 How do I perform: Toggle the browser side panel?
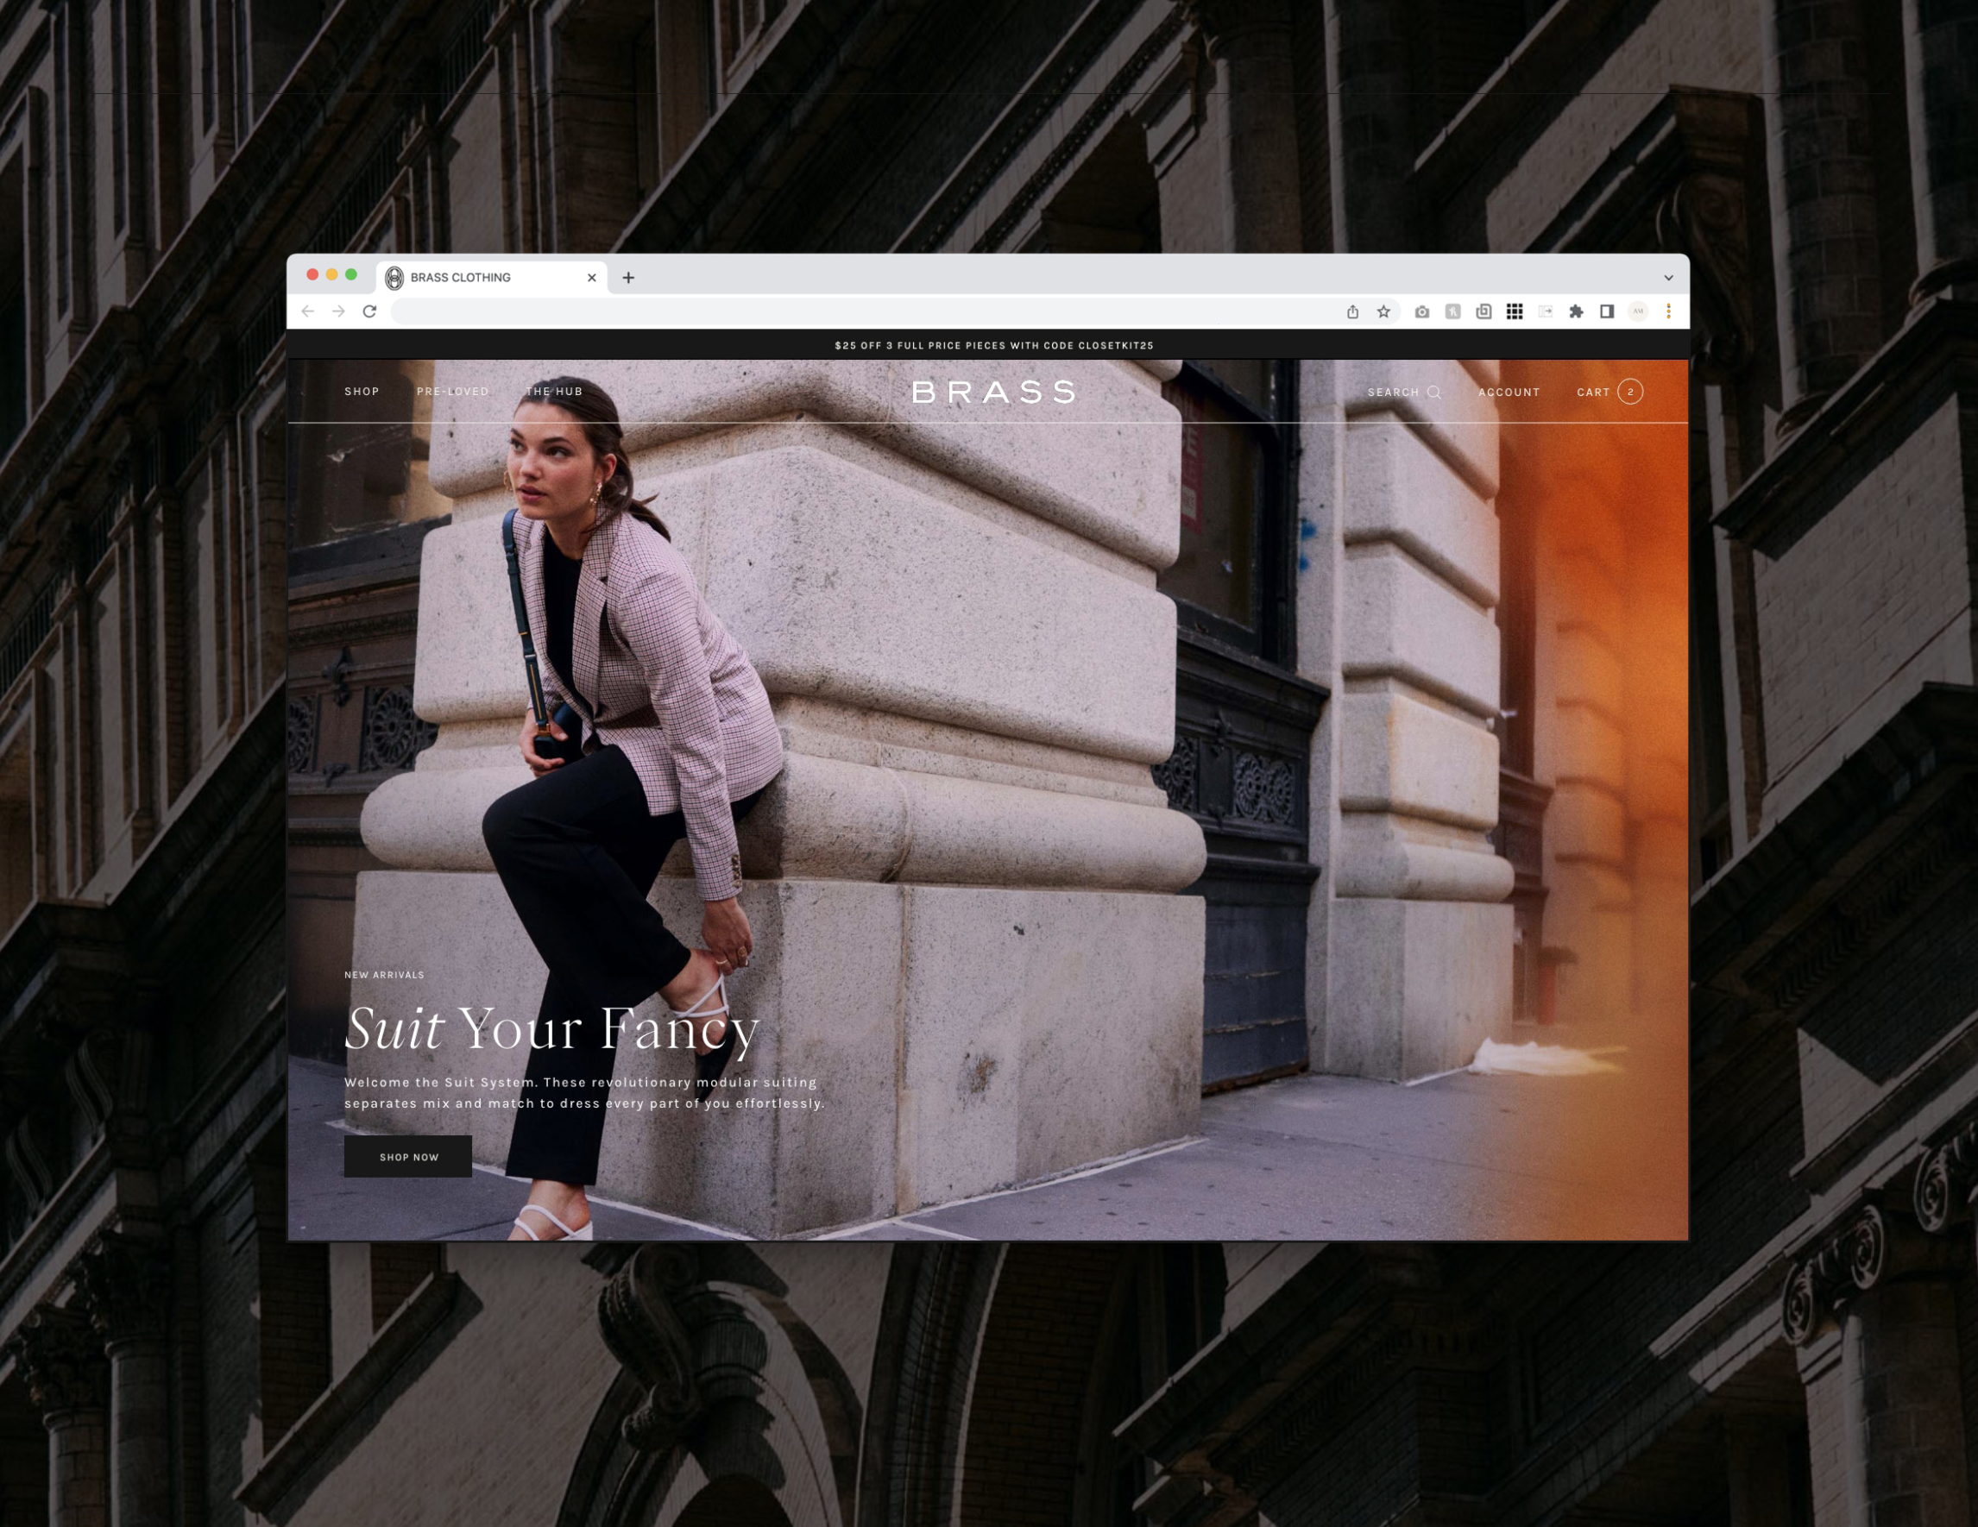point(1607,311)
